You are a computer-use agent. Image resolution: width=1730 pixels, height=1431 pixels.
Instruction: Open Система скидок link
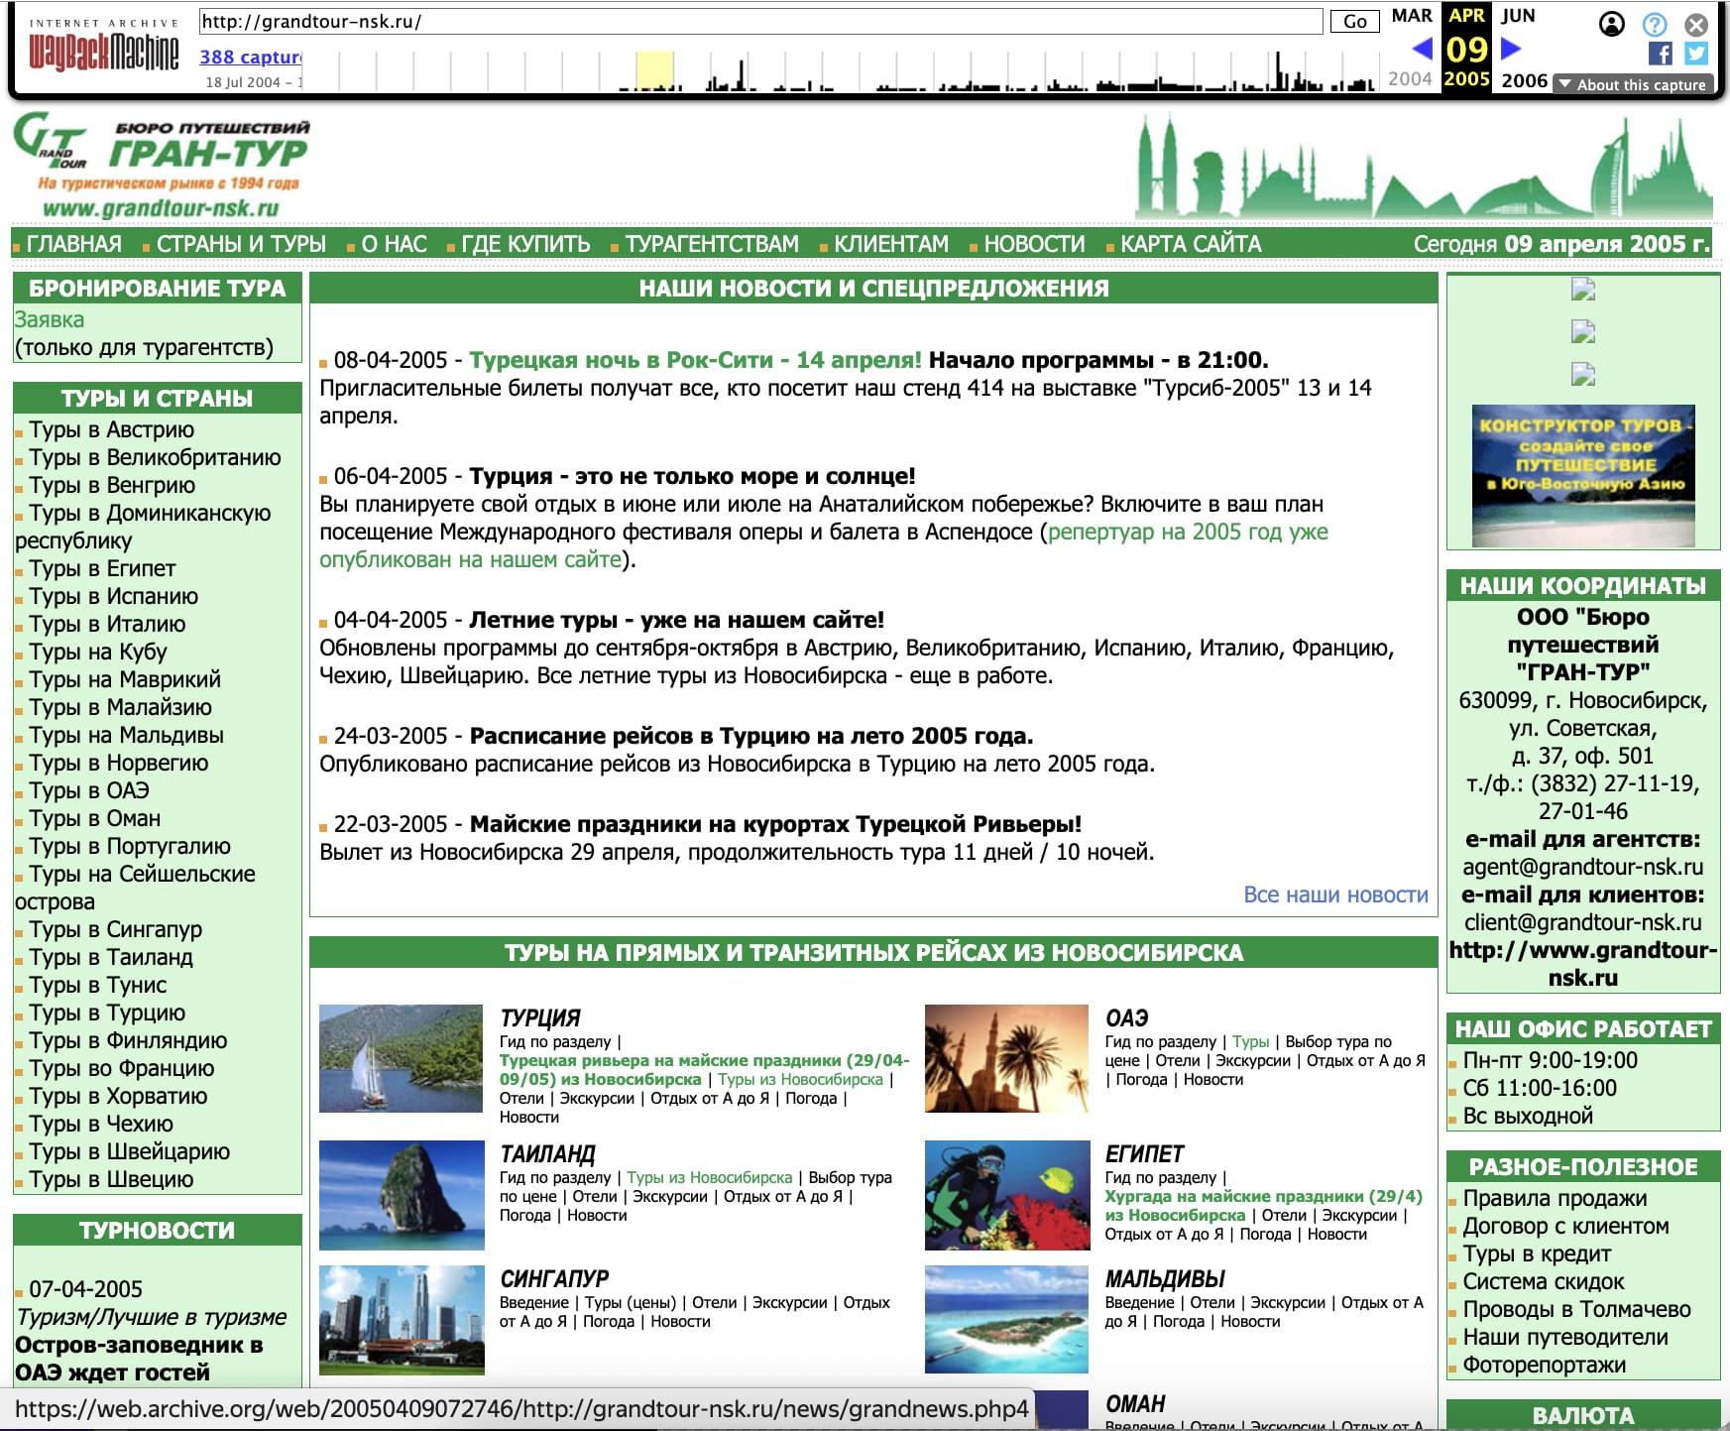[x=1544, y=1281]
